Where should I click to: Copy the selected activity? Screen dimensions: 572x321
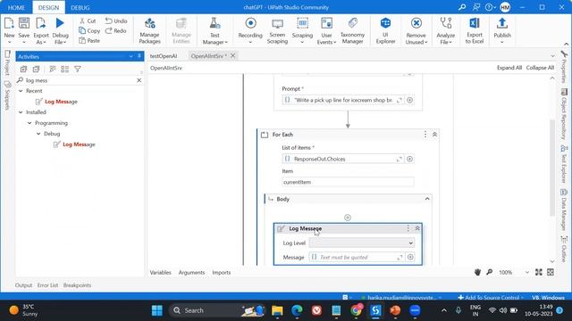tap(89, 31)
